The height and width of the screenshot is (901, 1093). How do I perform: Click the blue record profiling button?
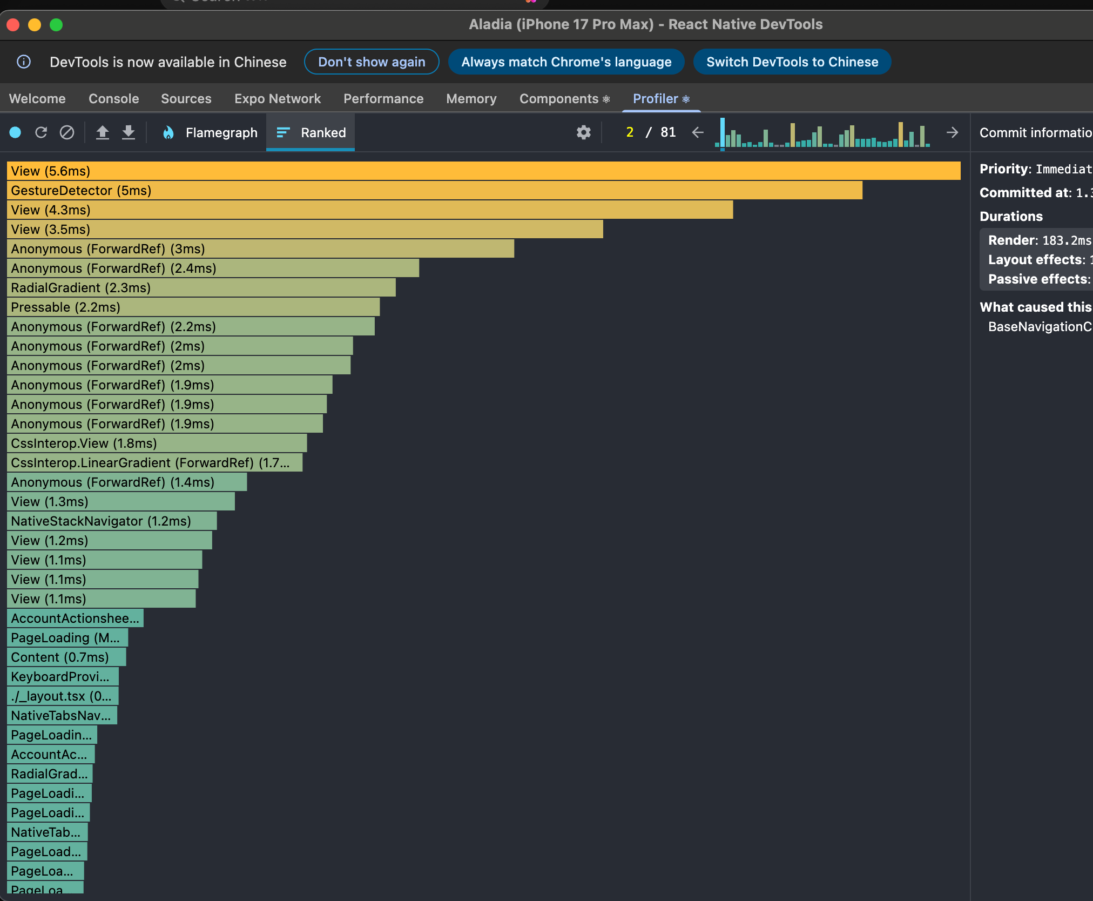point(15,132)
